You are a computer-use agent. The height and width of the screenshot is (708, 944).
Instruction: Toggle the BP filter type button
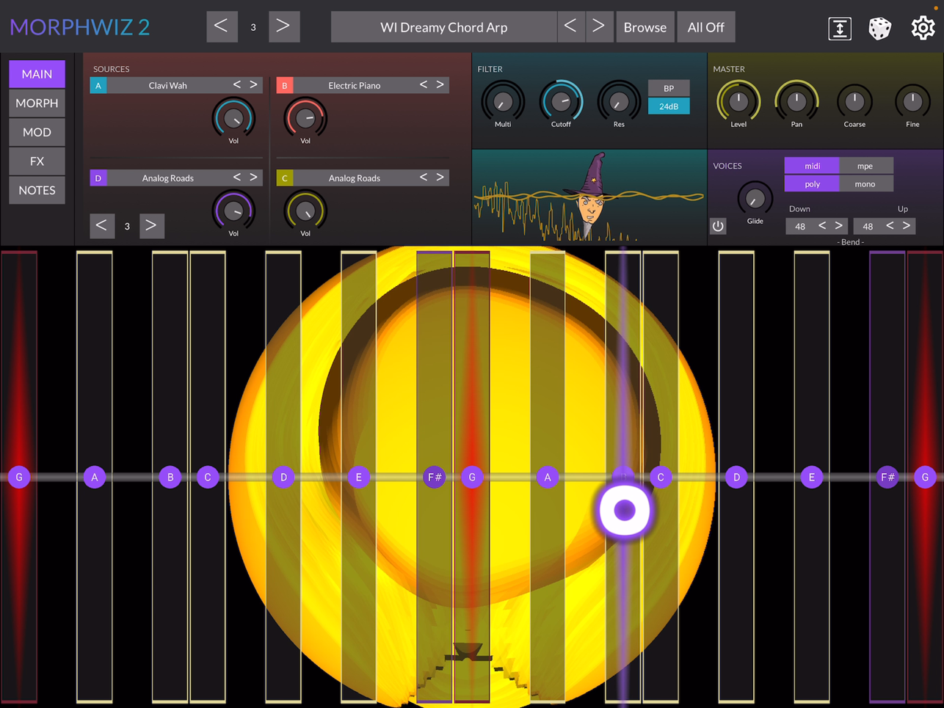click(x=669, y=88)
